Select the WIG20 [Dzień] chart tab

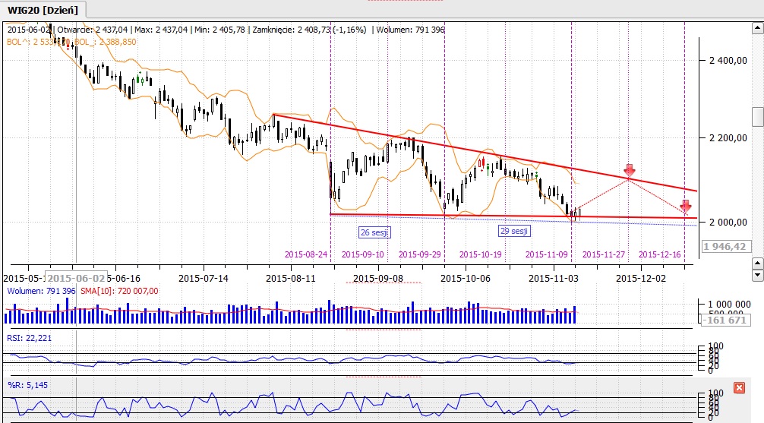[x=43, y=9]
